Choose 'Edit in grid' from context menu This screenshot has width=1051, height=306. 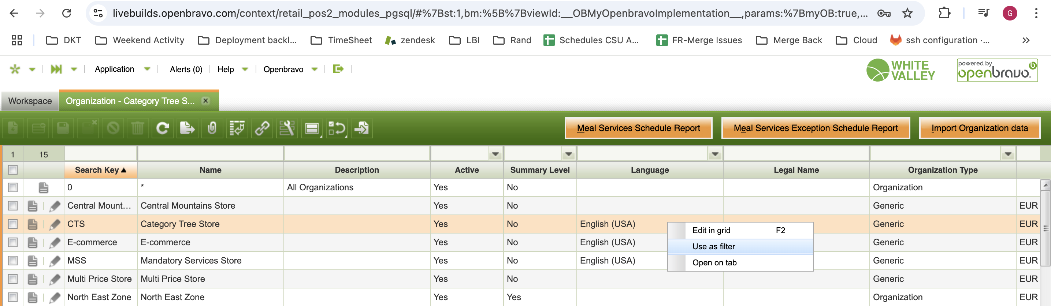pos(740,231)
